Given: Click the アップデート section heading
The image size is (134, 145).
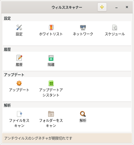Looking at the screenshot, I should pyautogui.click(x=14, y=75).
